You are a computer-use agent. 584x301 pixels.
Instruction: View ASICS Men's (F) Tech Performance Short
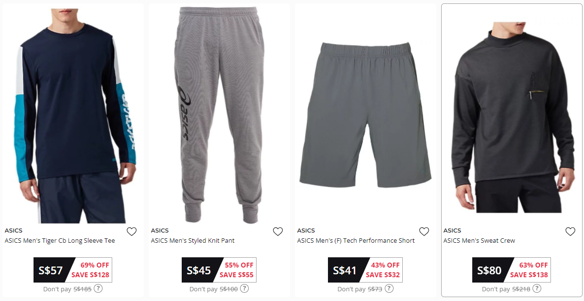(x=356, y=241)
